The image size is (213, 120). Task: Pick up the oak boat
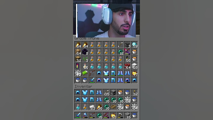[113, 107]
